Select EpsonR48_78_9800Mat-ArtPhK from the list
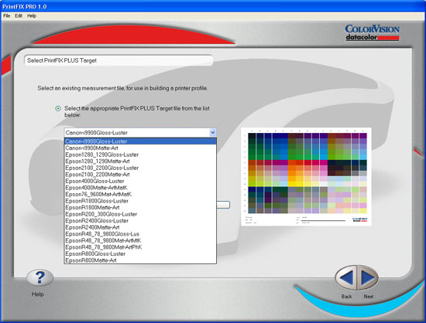Viewport: 426px width, 323px height. click(140, 246)
